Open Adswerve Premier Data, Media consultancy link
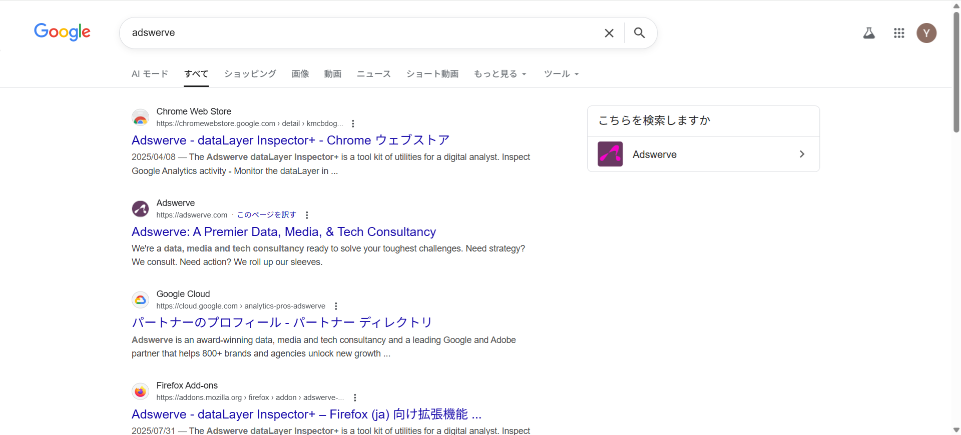The image size is (961, 435). click(283, 232)
